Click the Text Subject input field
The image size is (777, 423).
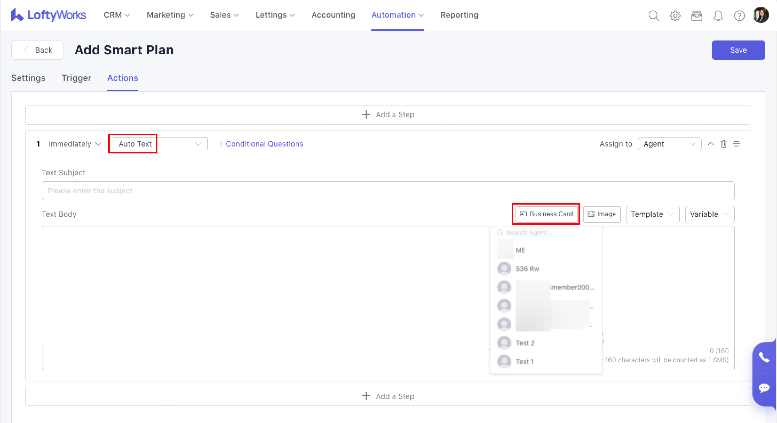pos(388,190)
